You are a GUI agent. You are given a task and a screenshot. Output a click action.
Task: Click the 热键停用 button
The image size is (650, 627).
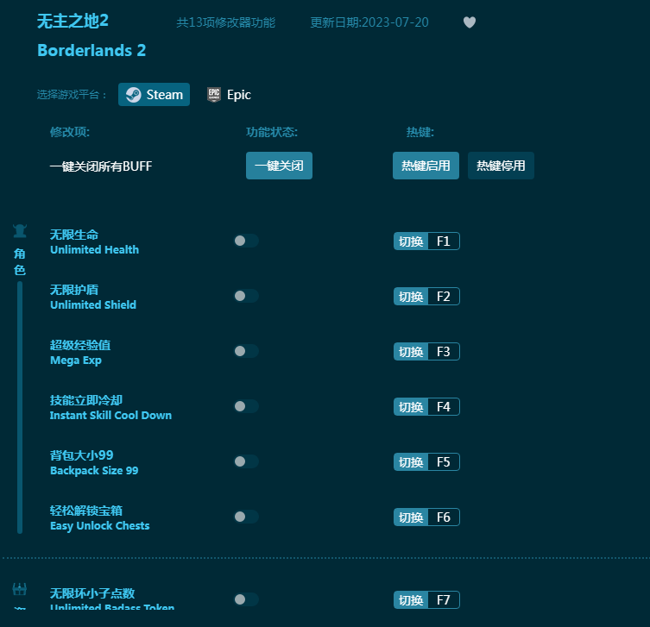[x=501, y=166]
